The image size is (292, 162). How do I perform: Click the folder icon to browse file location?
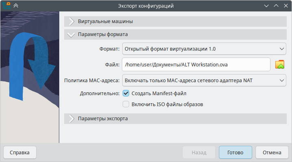pos(279,64)
